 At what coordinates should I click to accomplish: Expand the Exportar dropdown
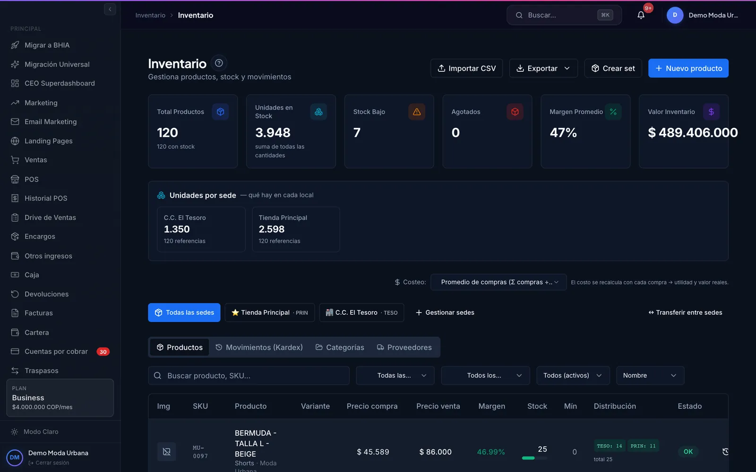tap(543, 68)
